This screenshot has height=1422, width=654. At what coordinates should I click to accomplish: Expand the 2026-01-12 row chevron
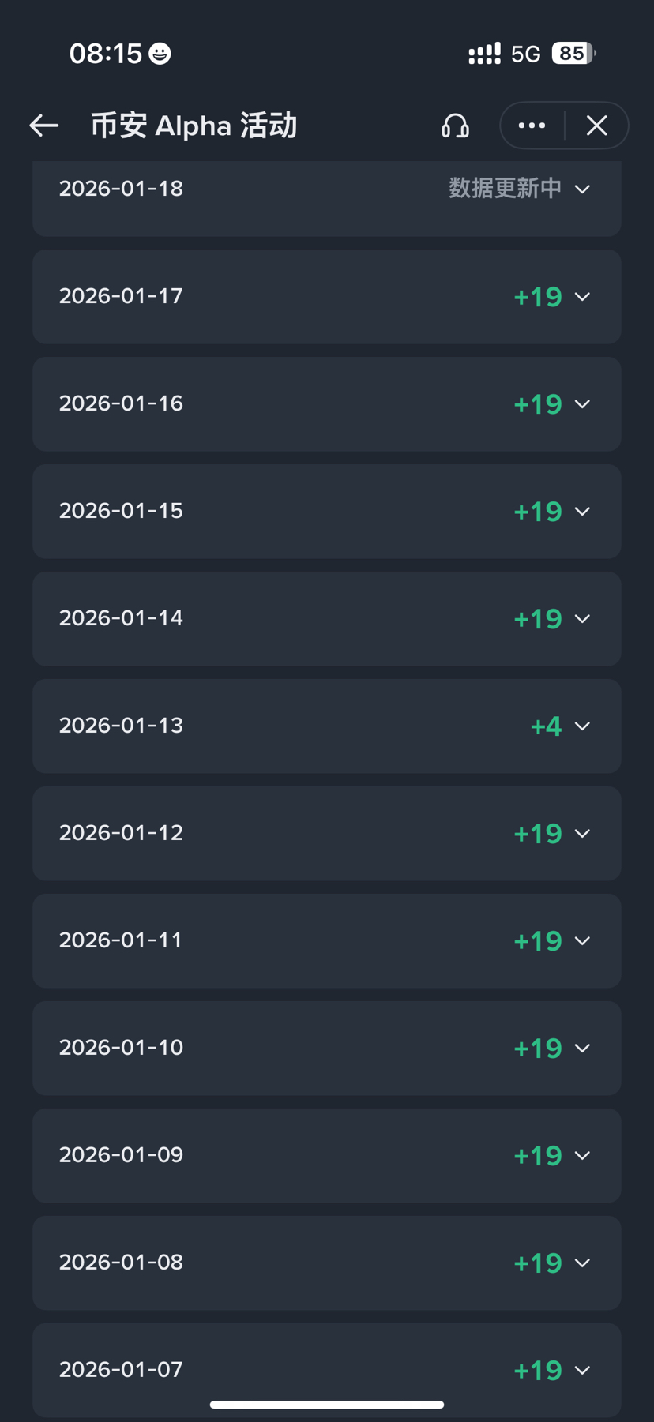[x=583, y=834]
